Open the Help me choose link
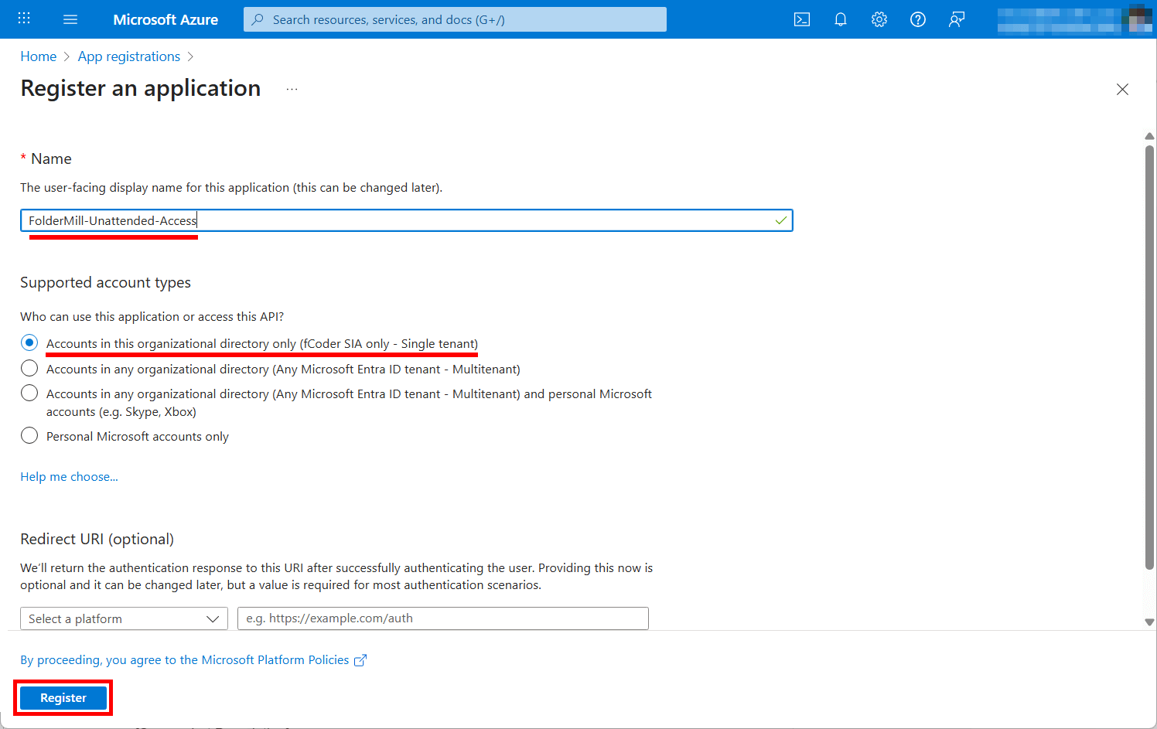Viewport: 1157px width, 729px height. click(x=69, y=476)
